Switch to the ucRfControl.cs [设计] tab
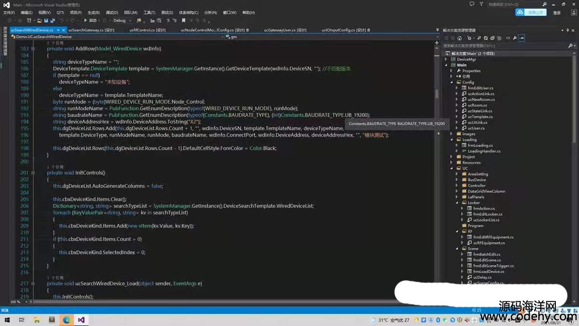The width and height of the screenshot is (579, 326). (x=147, y=30)
